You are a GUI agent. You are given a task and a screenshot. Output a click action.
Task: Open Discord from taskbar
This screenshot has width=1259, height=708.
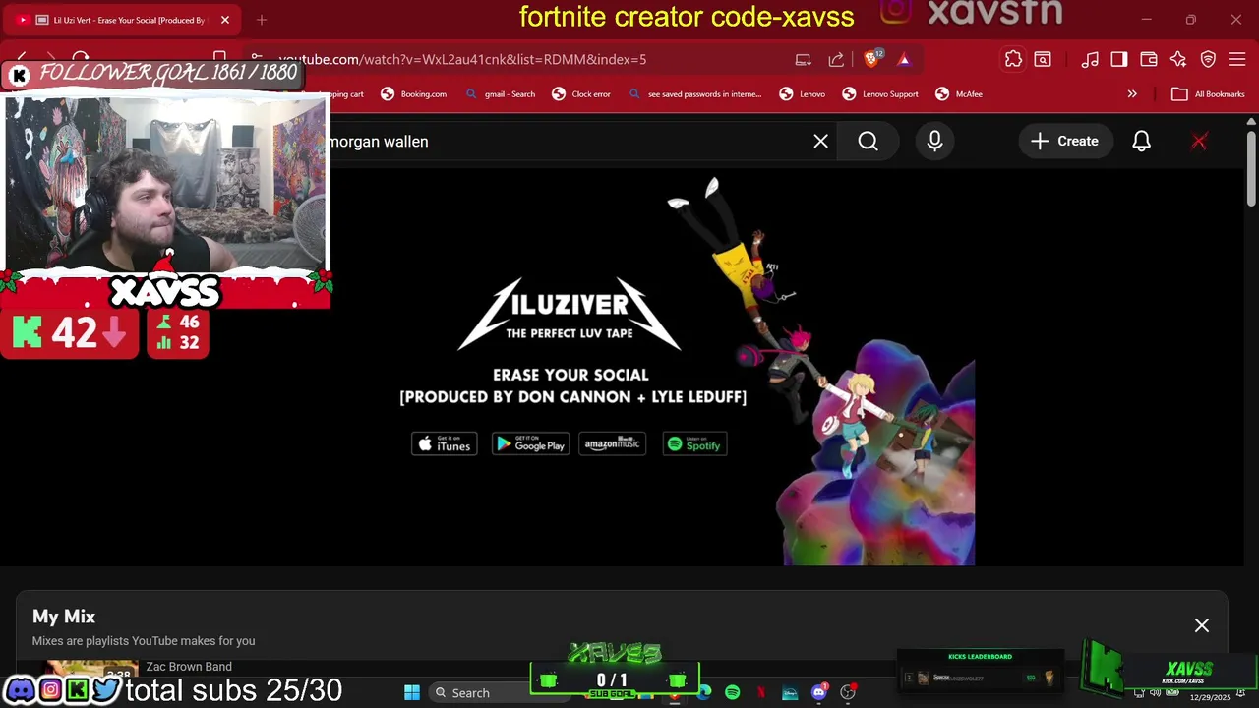point(819,693)
